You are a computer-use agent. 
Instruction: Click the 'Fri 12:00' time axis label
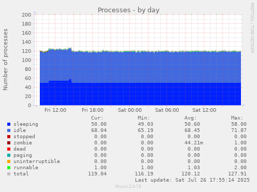coord(55,110)
